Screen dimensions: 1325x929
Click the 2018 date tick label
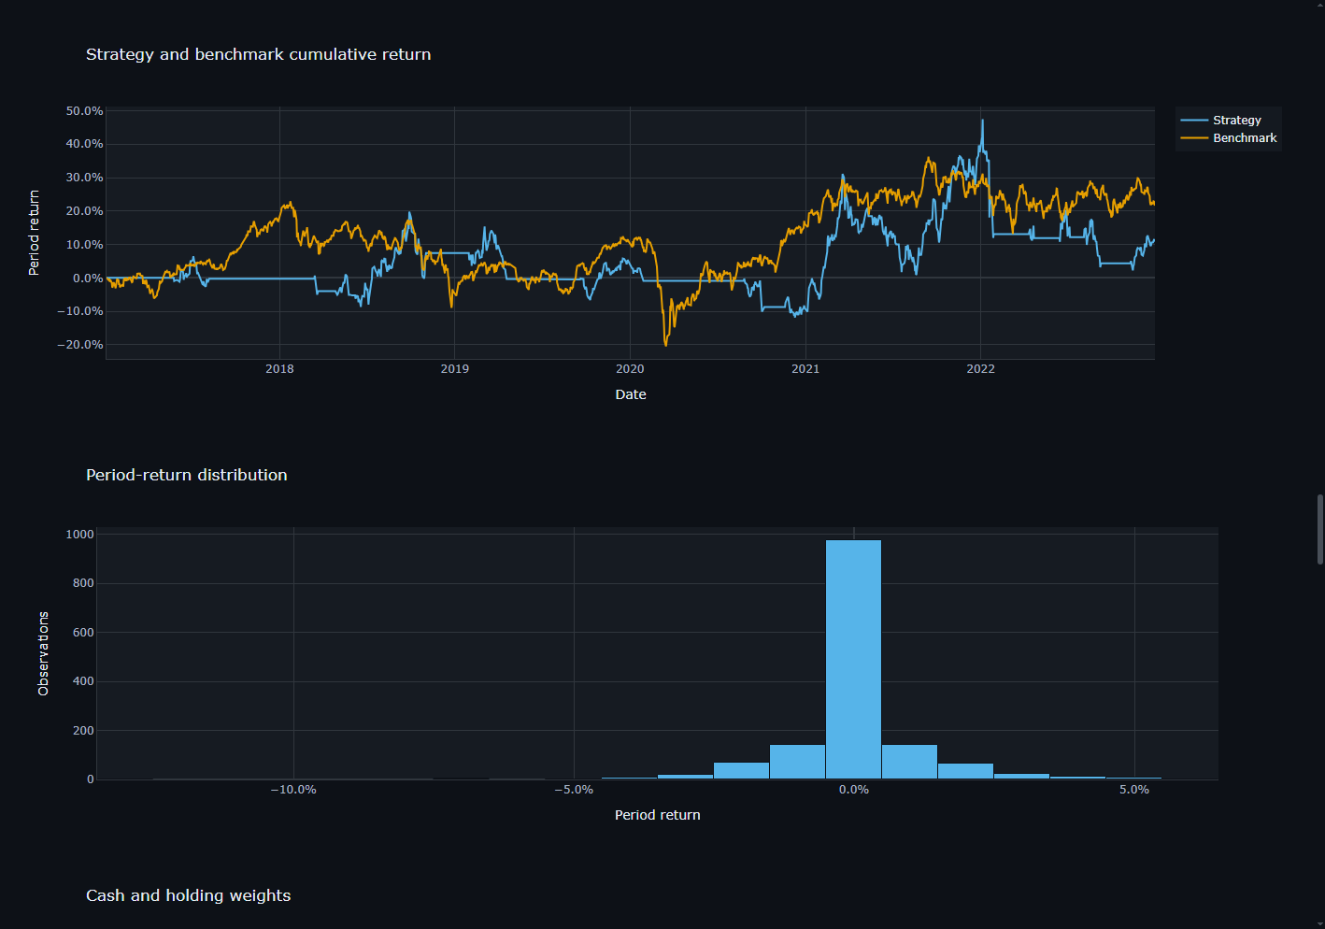(279, 369)
